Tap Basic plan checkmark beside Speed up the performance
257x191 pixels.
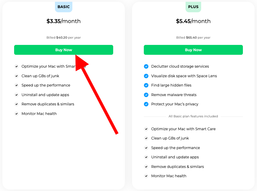tap(17, 85)
